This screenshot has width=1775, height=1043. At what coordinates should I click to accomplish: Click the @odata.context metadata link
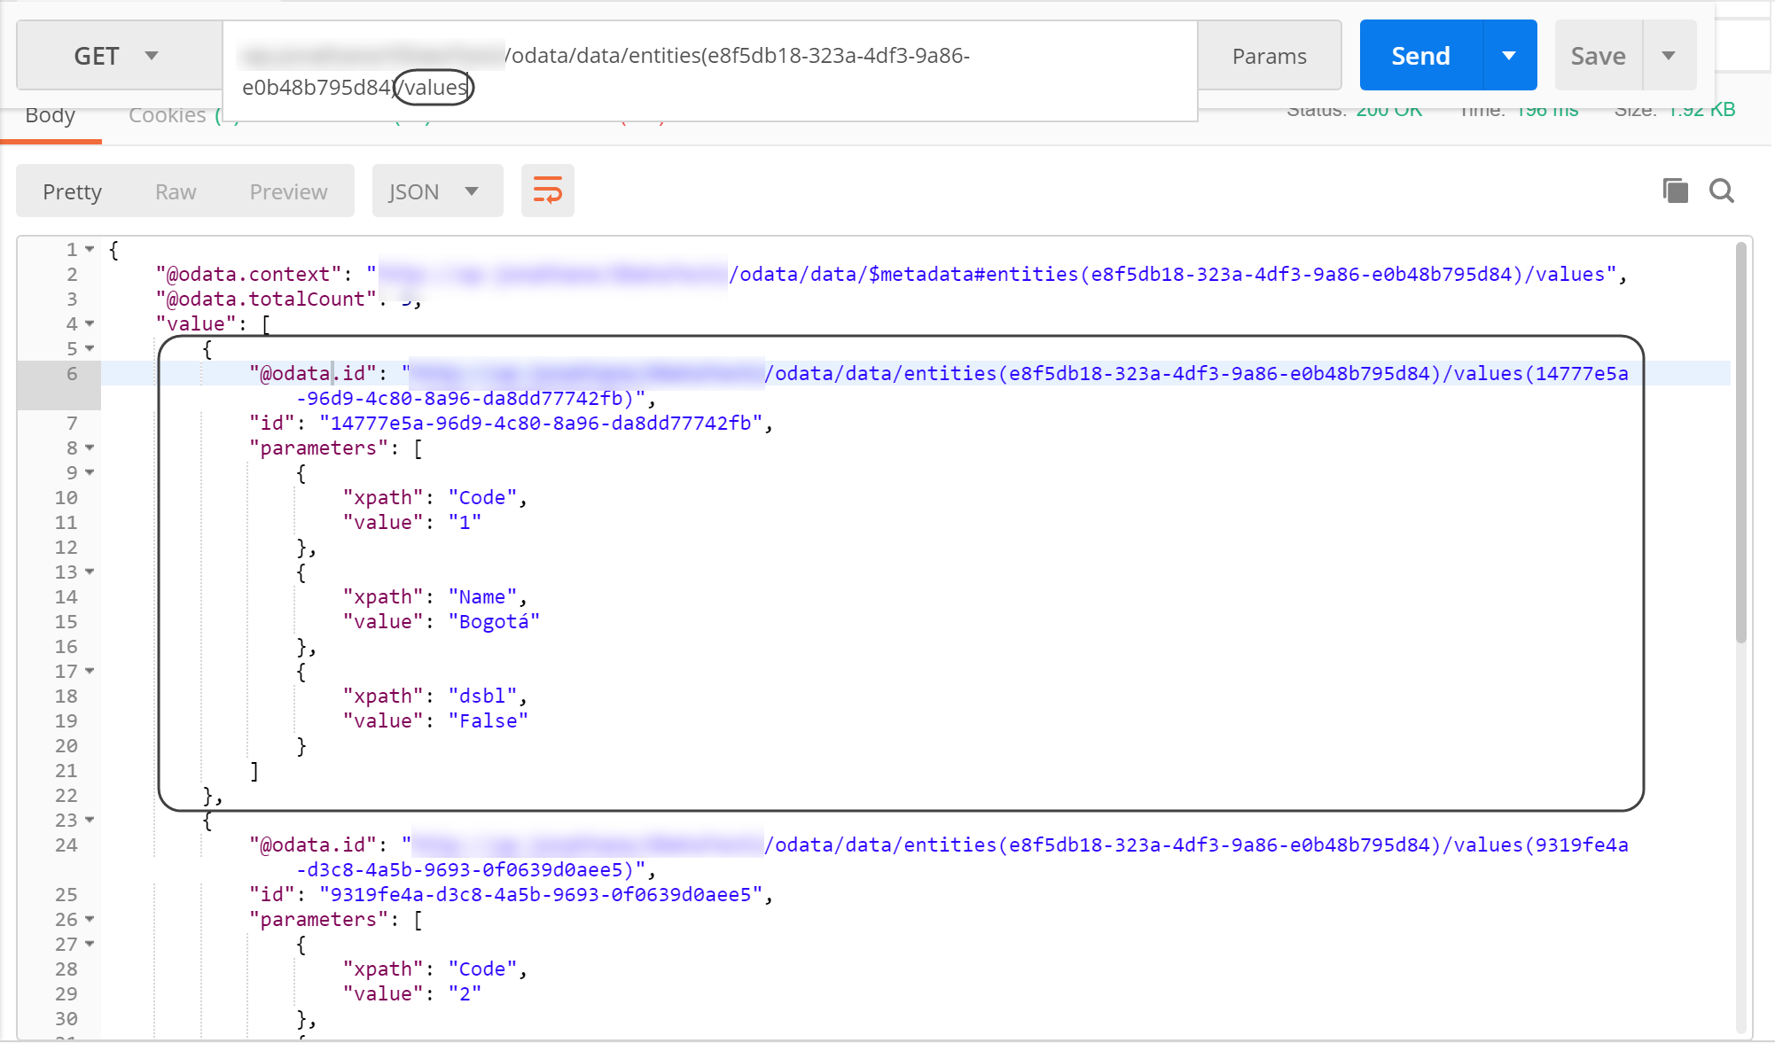[x=991, y=275]
